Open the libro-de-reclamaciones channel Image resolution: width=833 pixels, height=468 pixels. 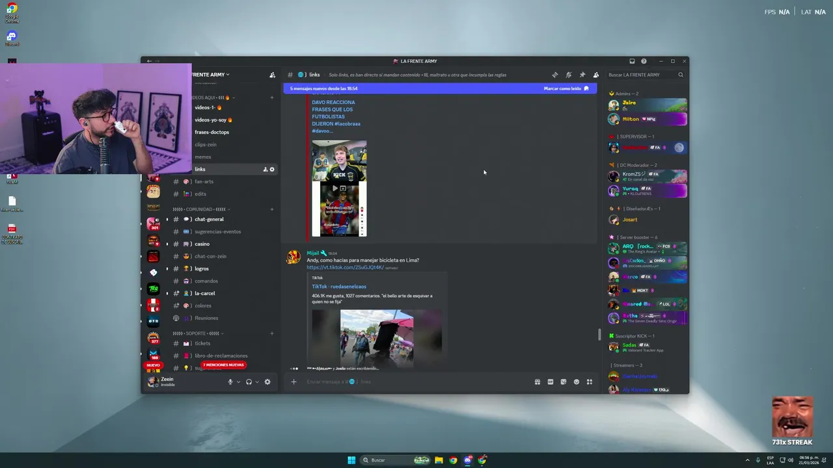[224, 356]
